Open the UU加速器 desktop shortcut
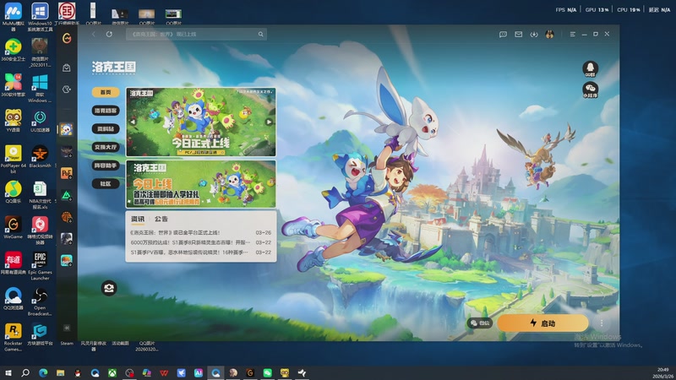Image resolution: width=676 pixels, height=380 pixels. pos(40,121)
